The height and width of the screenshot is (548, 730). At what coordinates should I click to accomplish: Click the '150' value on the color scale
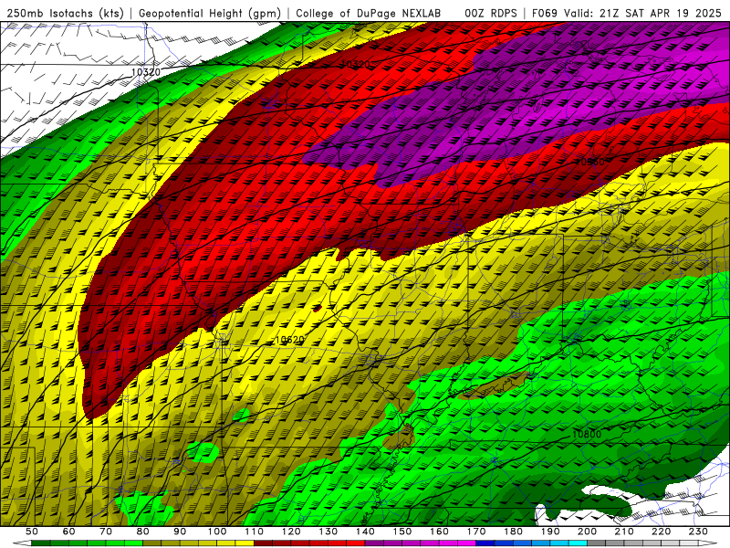(x=402, y=532)
